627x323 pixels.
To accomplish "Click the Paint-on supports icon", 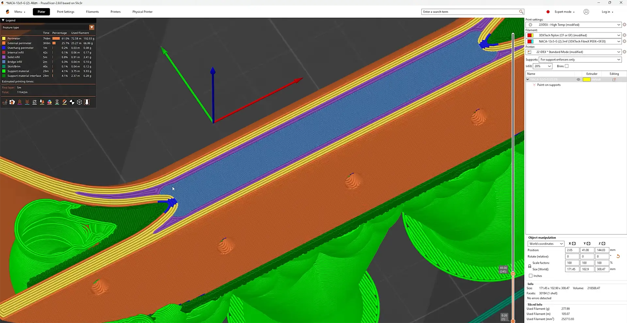I will (534, 85).
